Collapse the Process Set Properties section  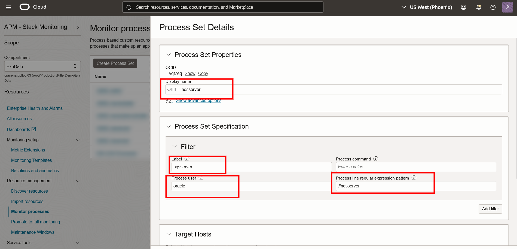click(x=168, y=54)
